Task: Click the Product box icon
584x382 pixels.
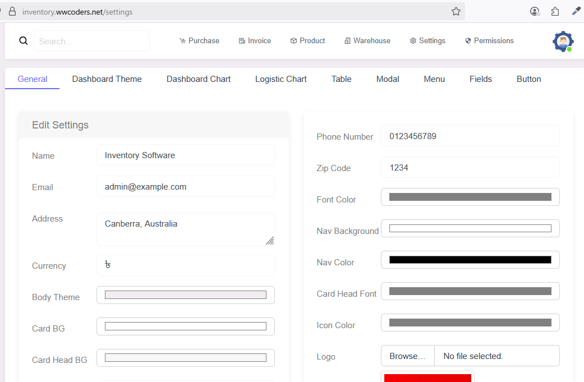Action: 293,41
